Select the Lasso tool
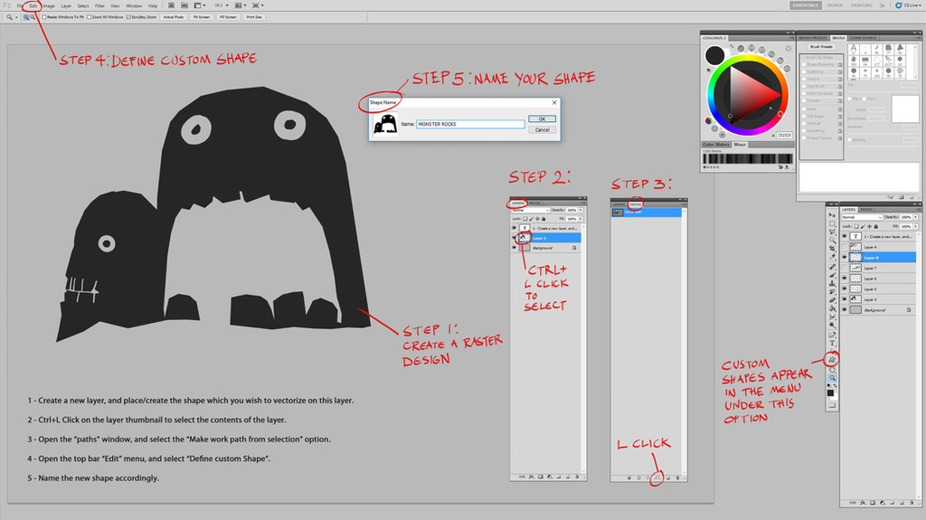The width and height of the screenshot is (926, 520). [832, 232]
